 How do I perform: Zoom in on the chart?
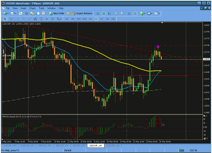point(116,13)
